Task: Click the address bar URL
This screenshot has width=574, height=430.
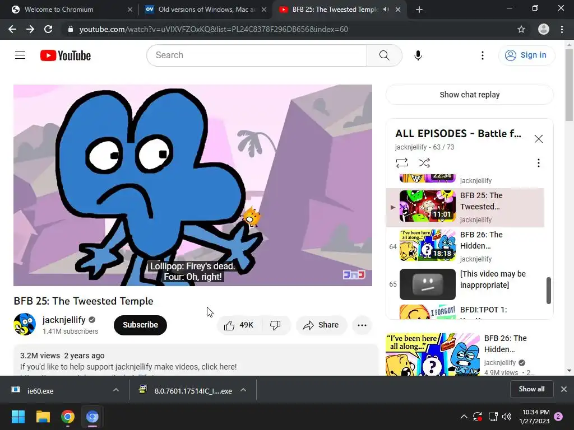Action: coord(214,29)
